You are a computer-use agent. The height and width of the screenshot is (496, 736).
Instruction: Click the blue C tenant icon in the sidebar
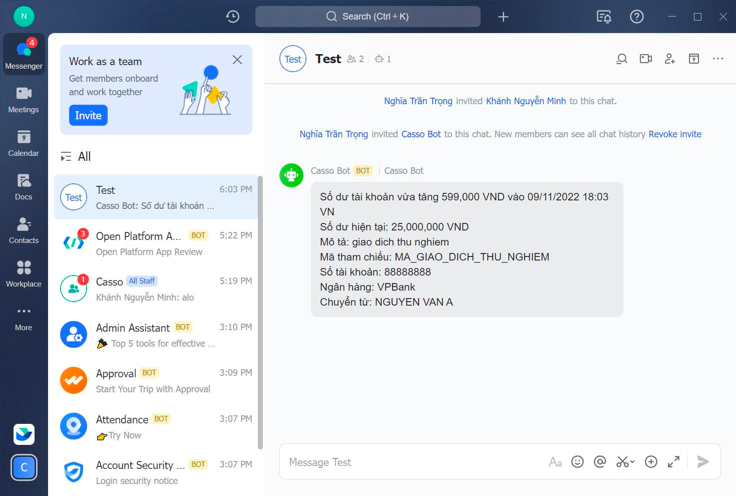pyautogui.click(x=24, y=467)
